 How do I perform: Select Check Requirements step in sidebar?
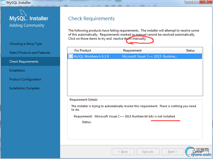(x=30, y=62)
